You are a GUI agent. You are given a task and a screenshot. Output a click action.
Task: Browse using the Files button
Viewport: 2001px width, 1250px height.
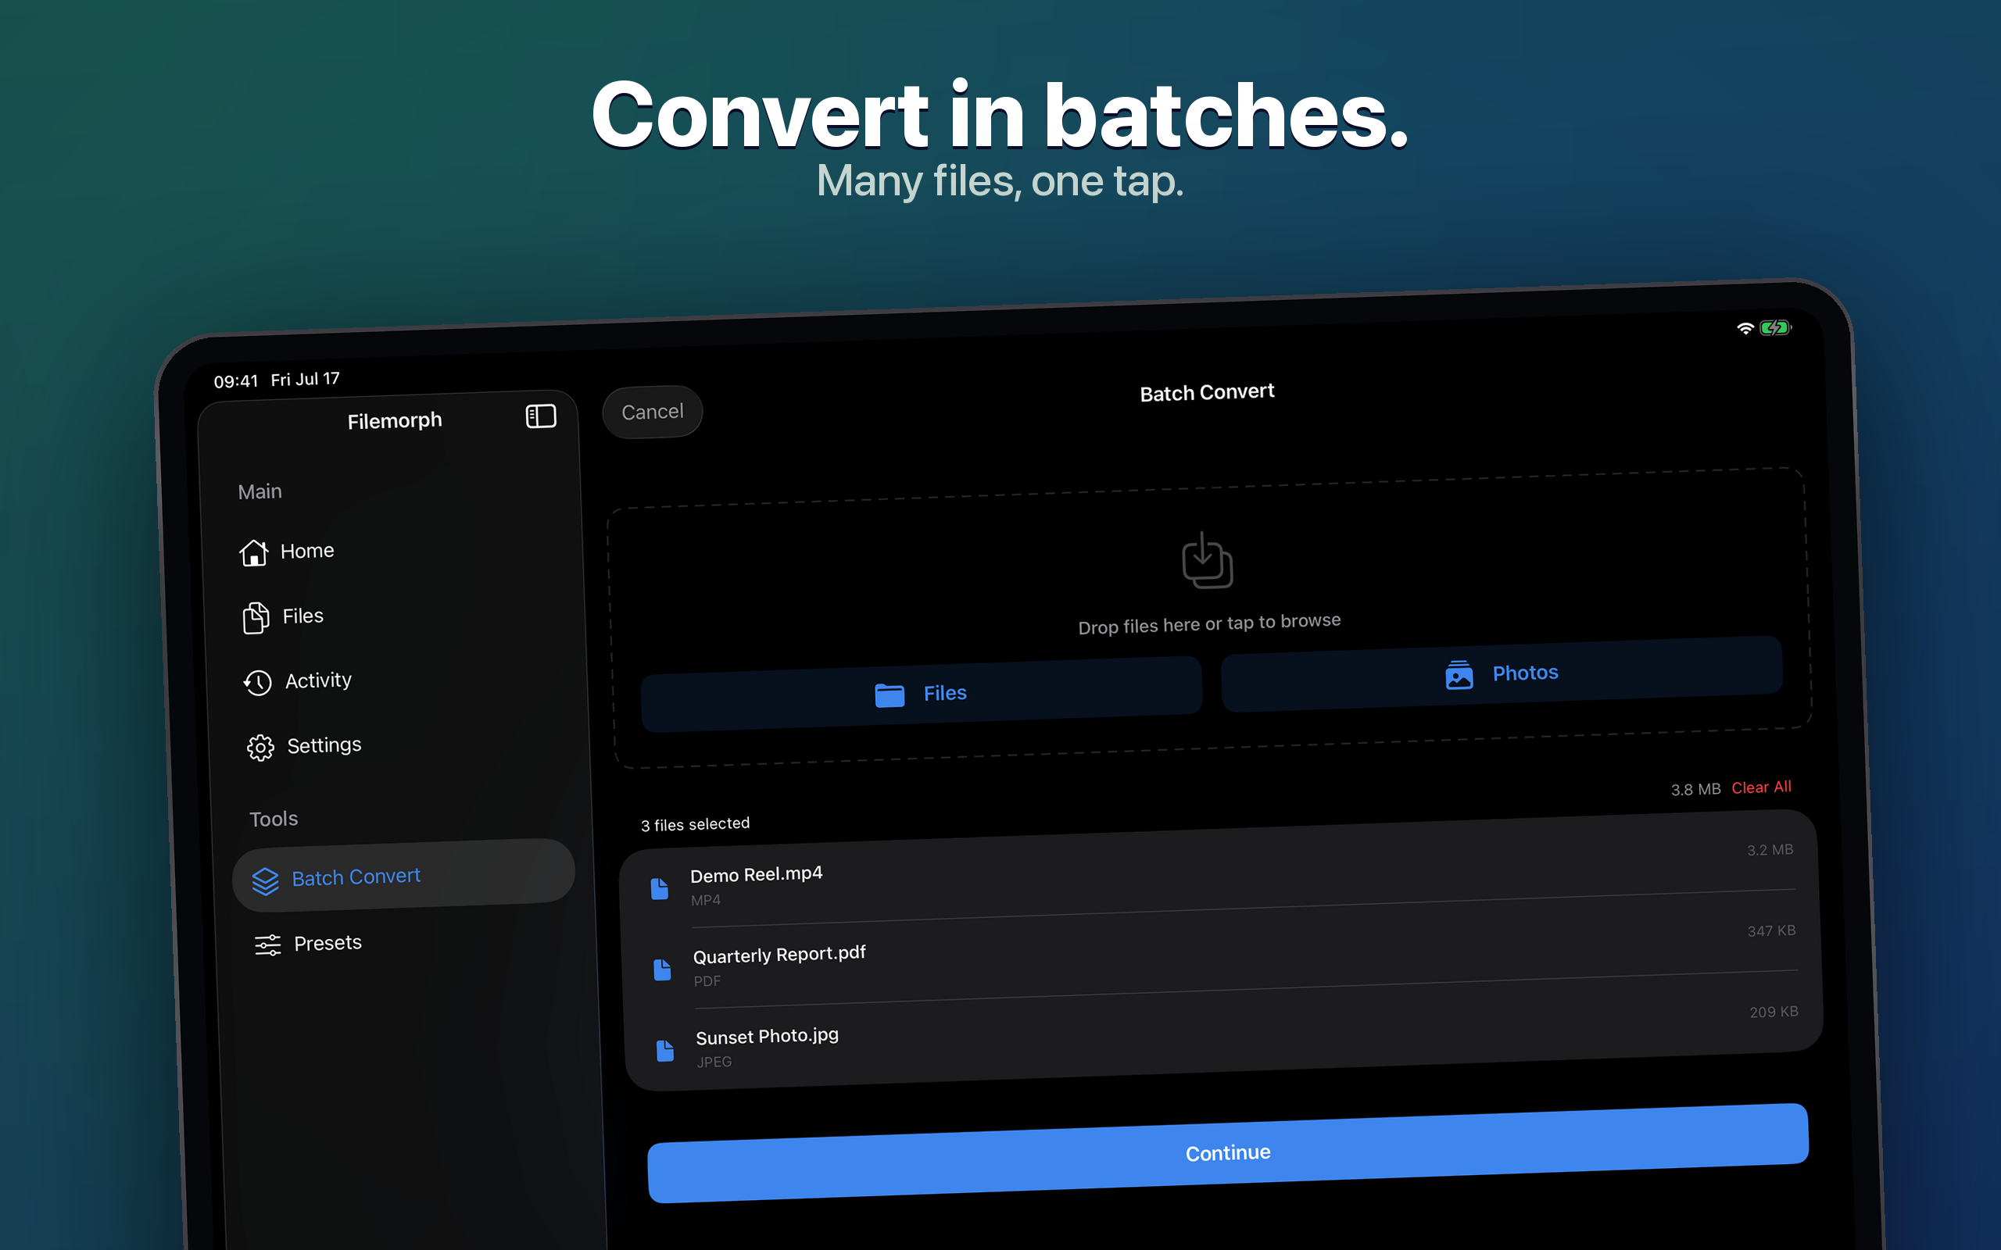coord(921,694)
